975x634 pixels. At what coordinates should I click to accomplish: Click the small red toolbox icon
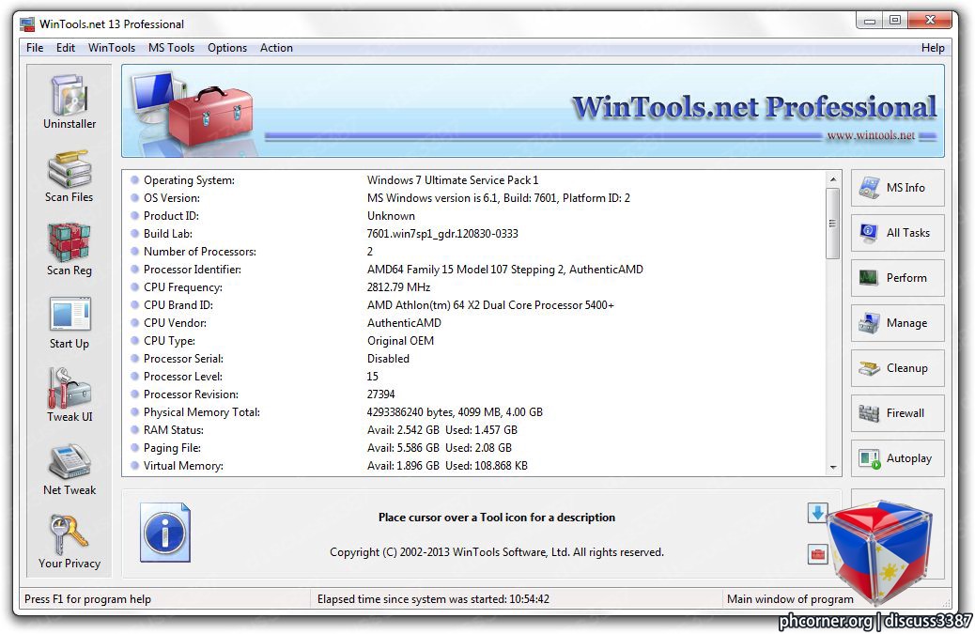tap(818, 554)
